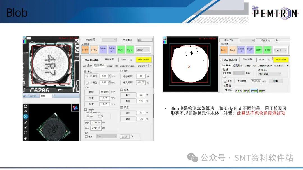Expand the Max_Blob selection dropdown

269,74
